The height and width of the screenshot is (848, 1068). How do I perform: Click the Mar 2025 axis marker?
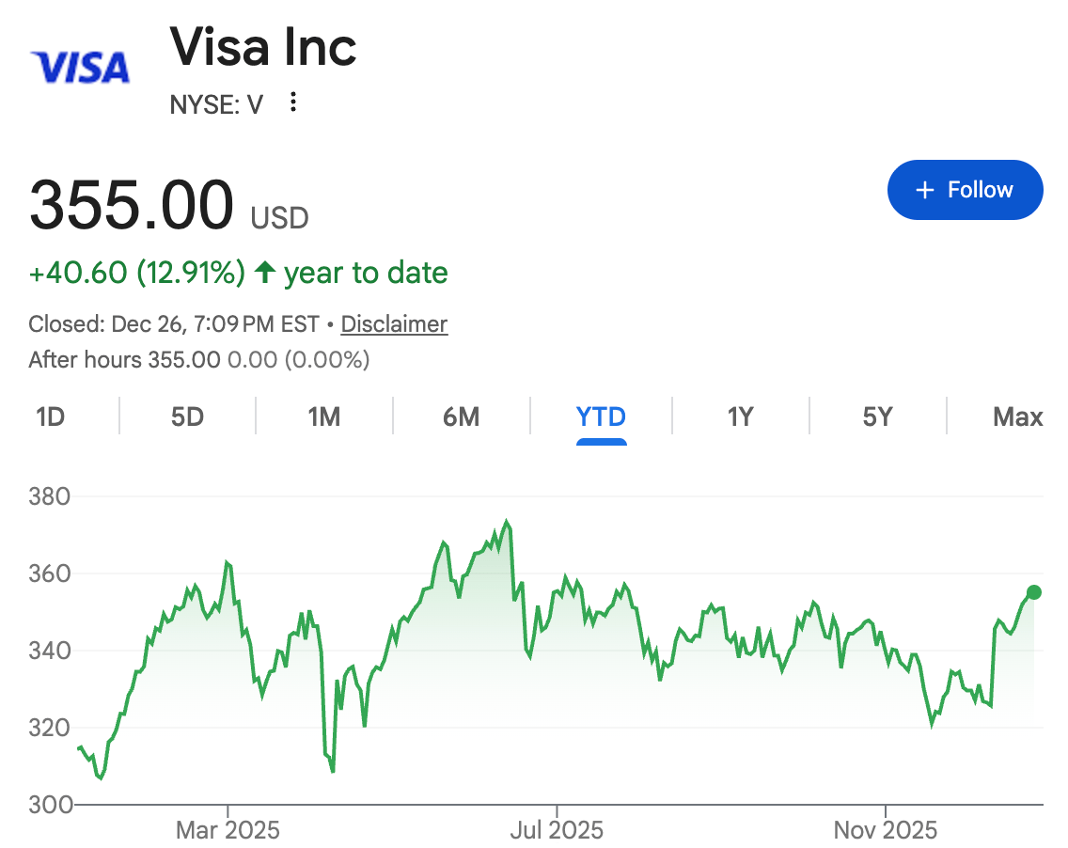(228, 829)
